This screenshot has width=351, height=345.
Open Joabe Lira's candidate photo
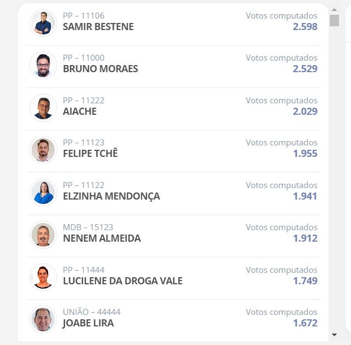click(43, 319)
